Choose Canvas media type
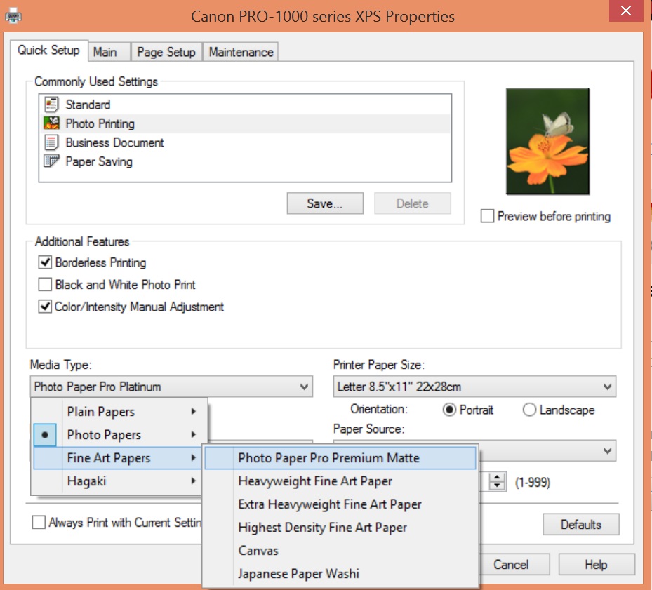Image resolution: width=652 pixels, height=590 pixels. click(340, 551)
